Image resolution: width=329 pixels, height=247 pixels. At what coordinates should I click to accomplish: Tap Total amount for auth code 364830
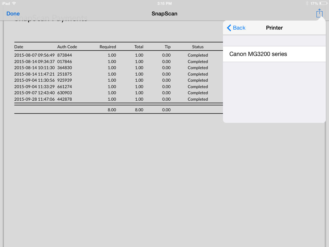(x=139, y=68)
